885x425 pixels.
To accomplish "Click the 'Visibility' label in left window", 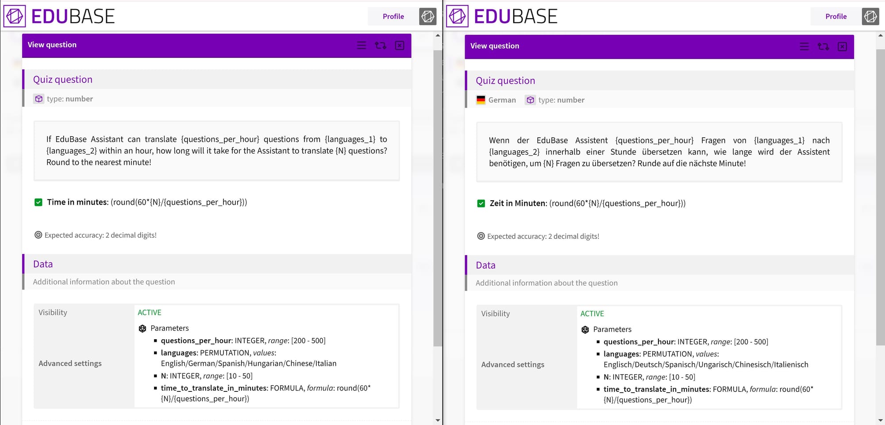I will click(x=53, y=312).
